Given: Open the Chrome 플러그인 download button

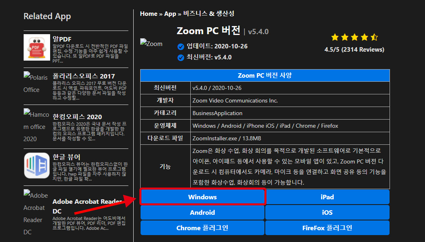Looking at the screenshot, I should 203,228.
